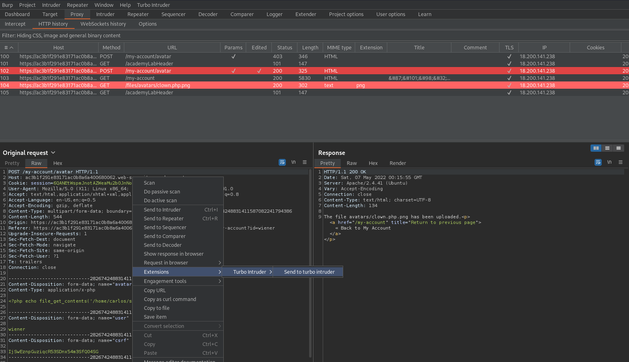The height and width of the screenshot is (362, 629).
Task: Select row 104 clown.php.png request
Action: 314,85
